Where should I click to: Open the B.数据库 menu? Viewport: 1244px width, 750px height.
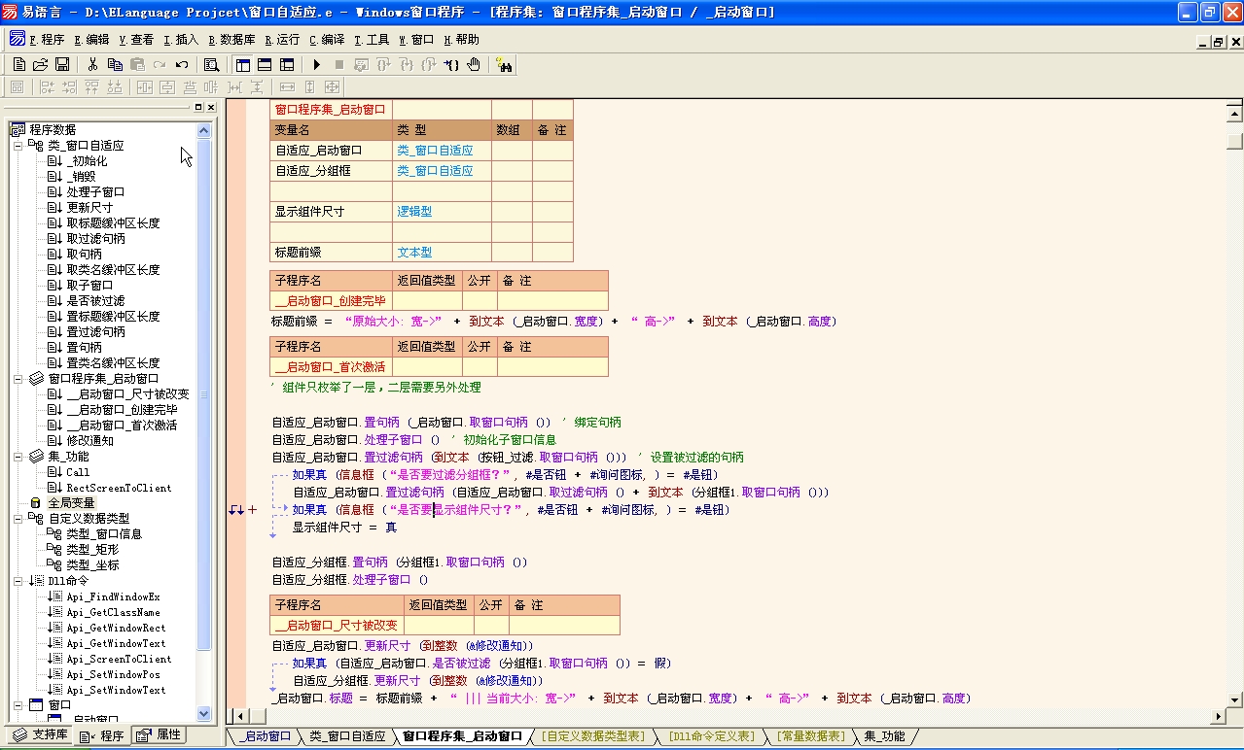(x=231, y=40)
